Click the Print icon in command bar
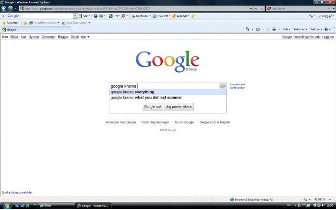This screenshot has width=336, height=210. tap(274, 29)
